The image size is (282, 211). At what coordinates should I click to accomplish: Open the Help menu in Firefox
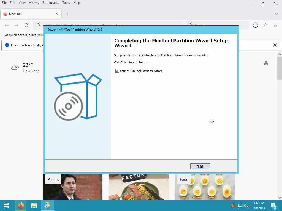pos(77,3)
